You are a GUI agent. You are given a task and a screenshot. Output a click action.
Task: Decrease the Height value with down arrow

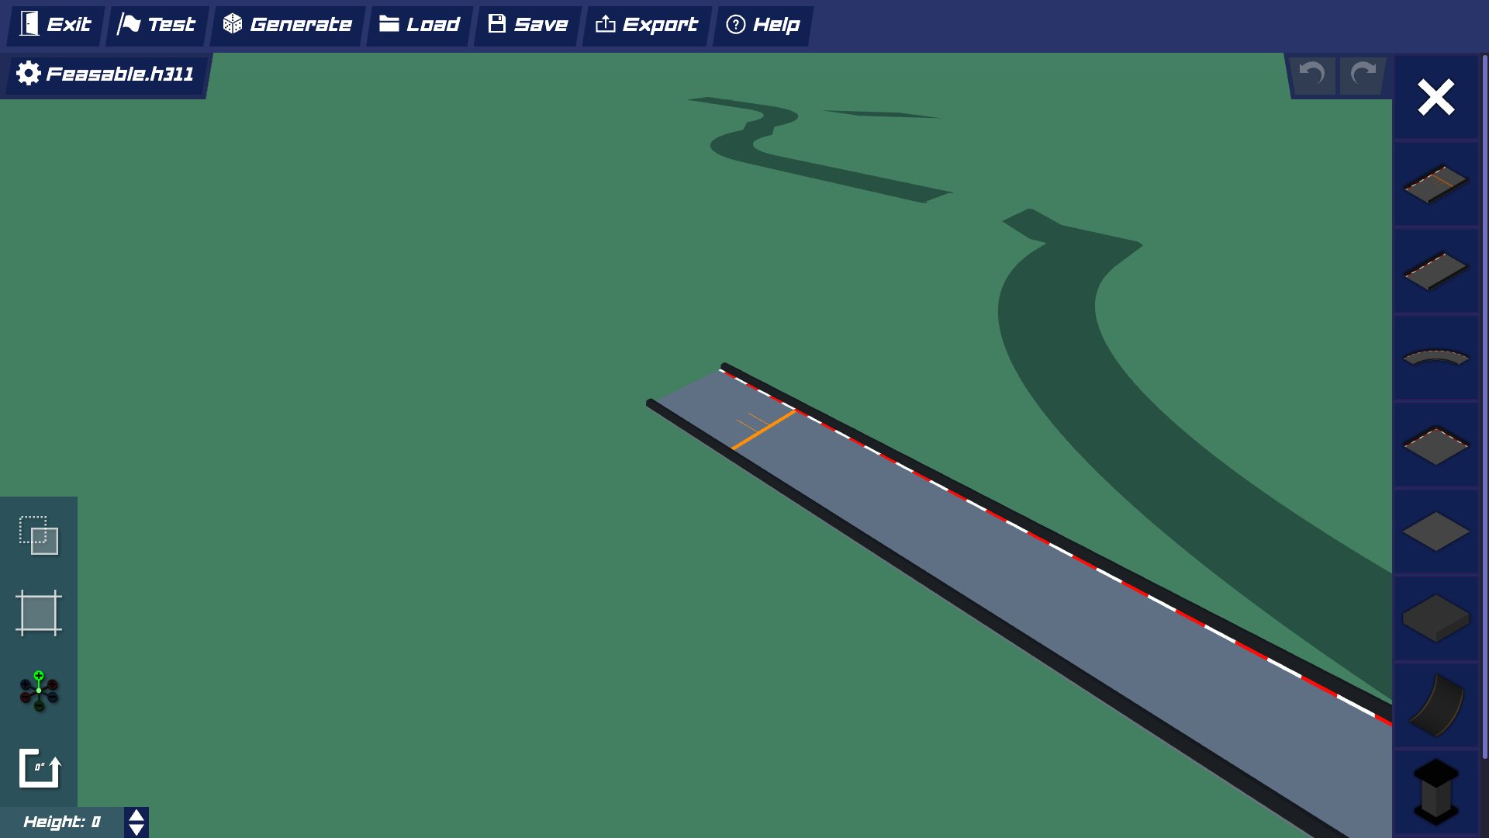tap(136, 829)
